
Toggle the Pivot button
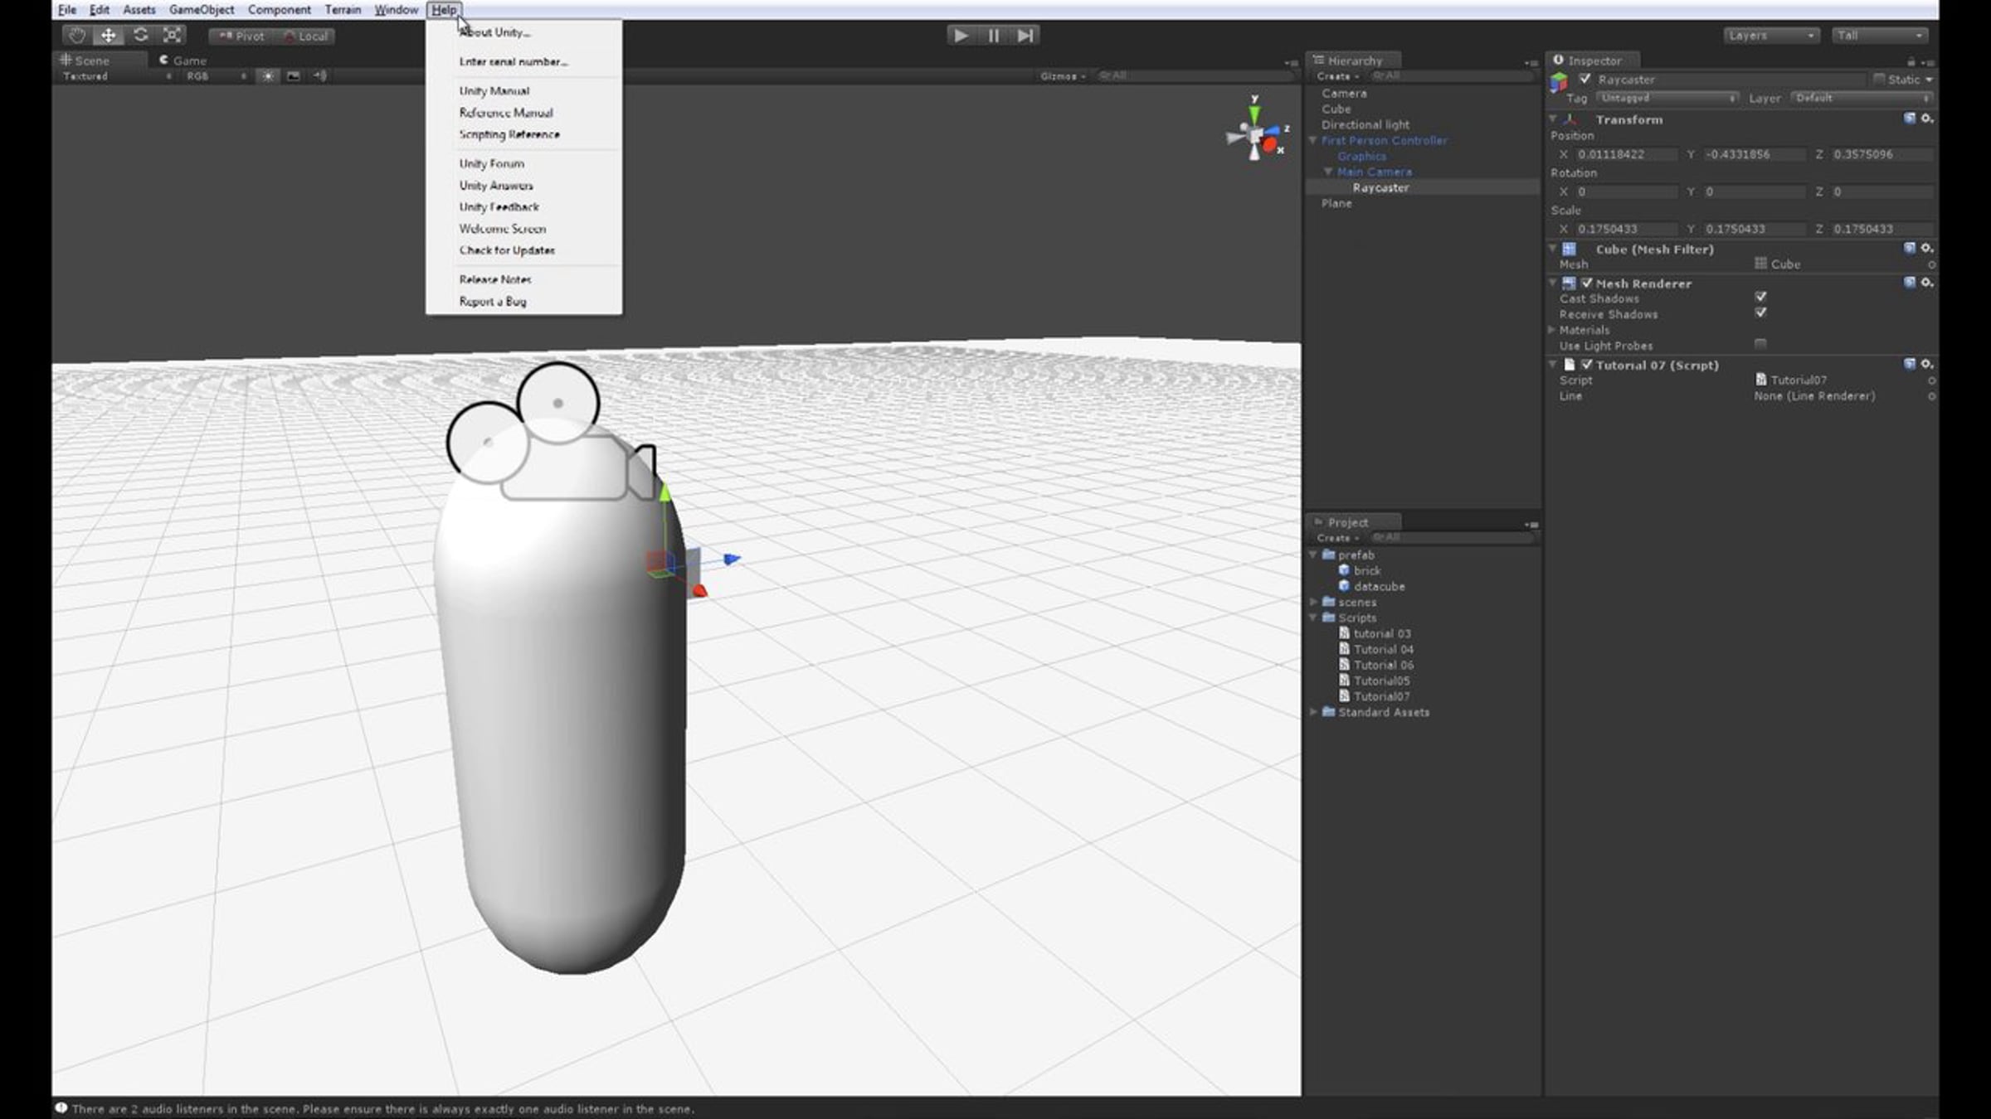[241, 36]
